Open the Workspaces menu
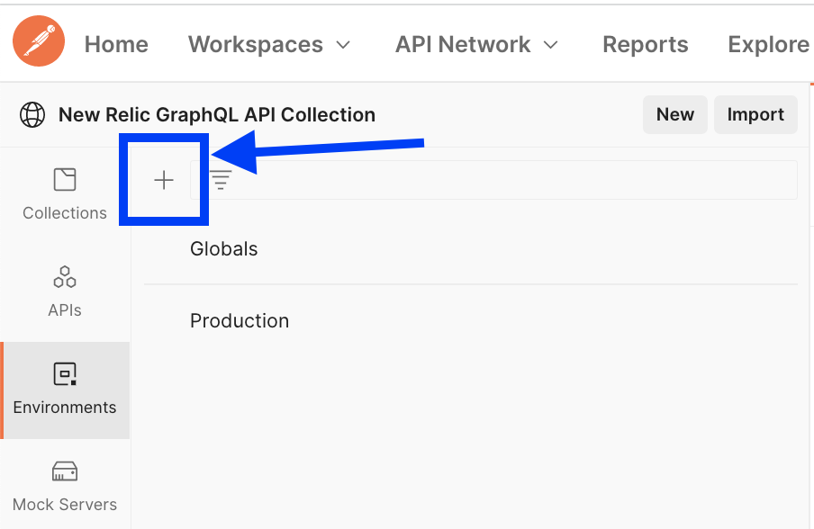The image size is (814, 529). click(256, 45)
